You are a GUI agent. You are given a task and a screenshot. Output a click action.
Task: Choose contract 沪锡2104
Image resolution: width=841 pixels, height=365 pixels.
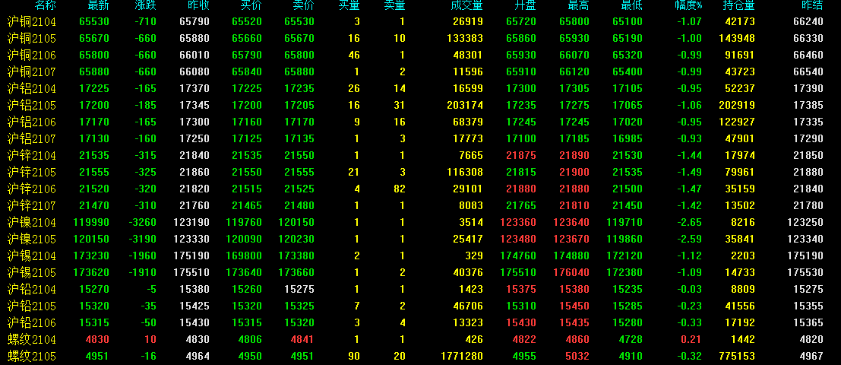[x=32, y=256]
